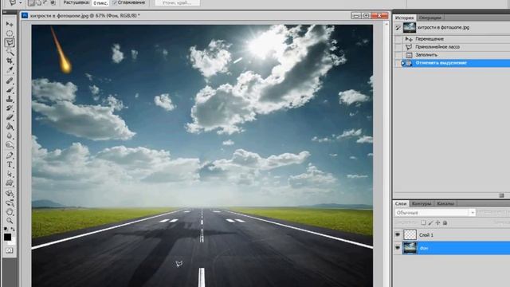Select the Eyedropper tool

click(x=10, y=70)
